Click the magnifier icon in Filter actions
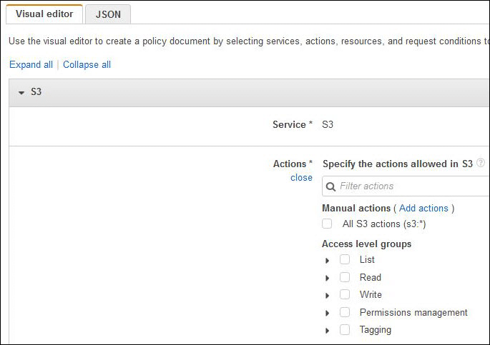Screen dimensions: 490x345 point(330,186)
